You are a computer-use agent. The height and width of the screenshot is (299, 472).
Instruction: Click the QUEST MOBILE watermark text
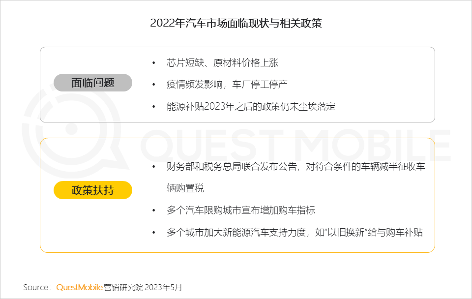click(x=295, y=145)
